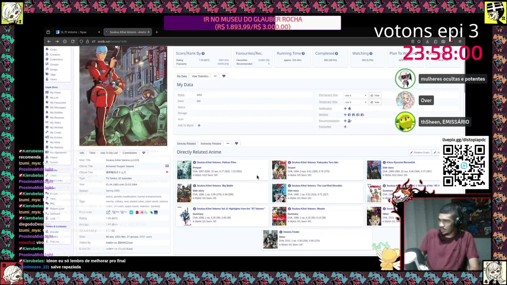Click heart icon beside Vote Statistics tab
507x285 pixels.
pyautogui.click(x=224, y=76)
